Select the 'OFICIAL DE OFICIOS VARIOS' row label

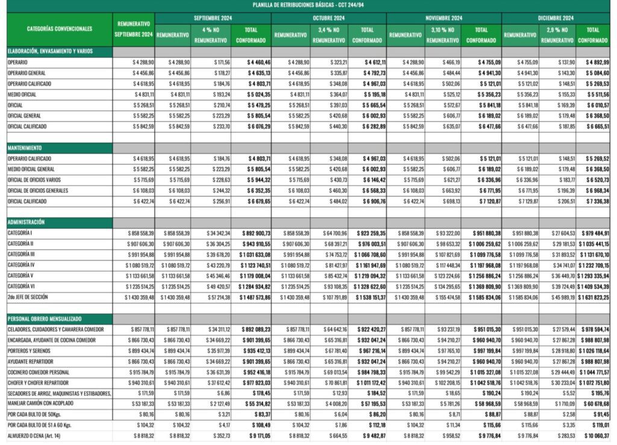(x=34, y=180)
